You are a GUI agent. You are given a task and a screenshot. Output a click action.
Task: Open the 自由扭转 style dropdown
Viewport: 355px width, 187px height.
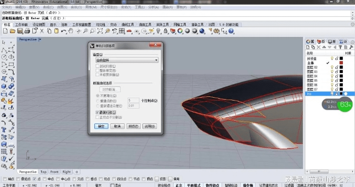tap(127, 60)
